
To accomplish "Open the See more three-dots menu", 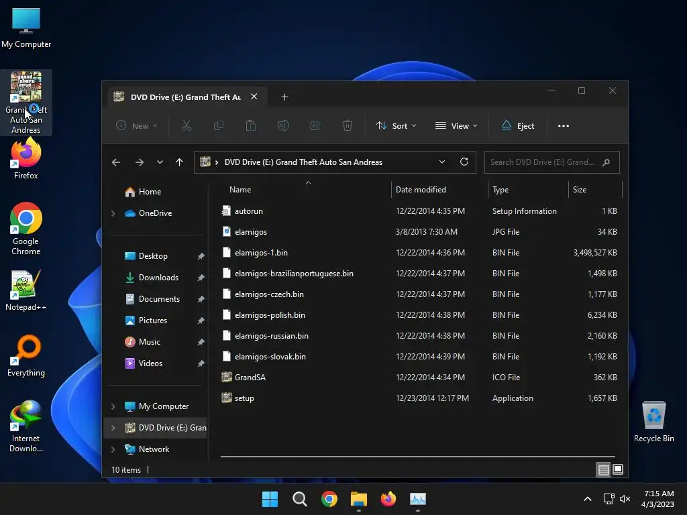I will click(564, 125).
